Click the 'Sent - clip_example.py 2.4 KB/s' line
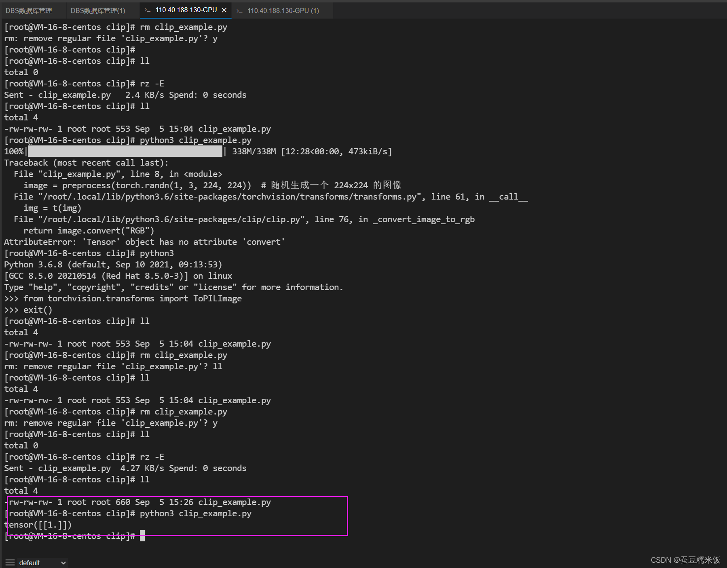This screenshot has width=727, height=568. [125, 95]
